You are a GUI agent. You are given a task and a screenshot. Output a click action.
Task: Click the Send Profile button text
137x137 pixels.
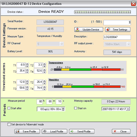84,131
